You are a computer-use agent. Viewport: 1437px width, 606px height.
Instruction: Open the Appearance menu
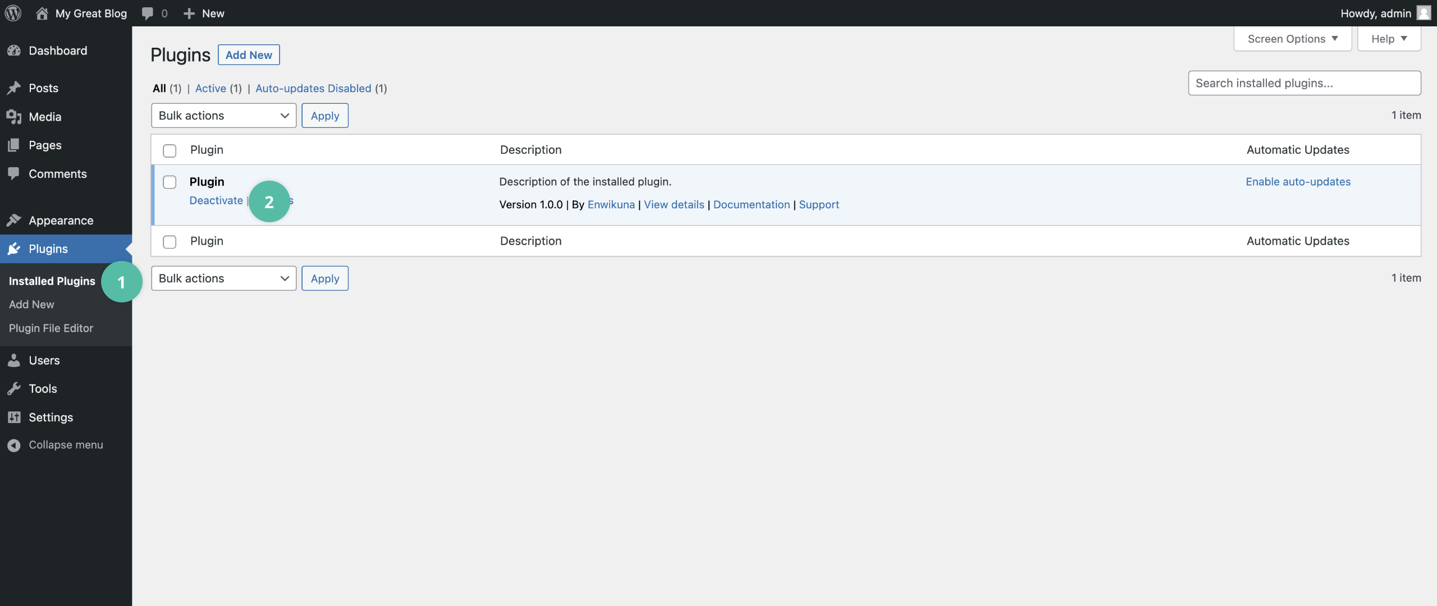coord(61,221)
